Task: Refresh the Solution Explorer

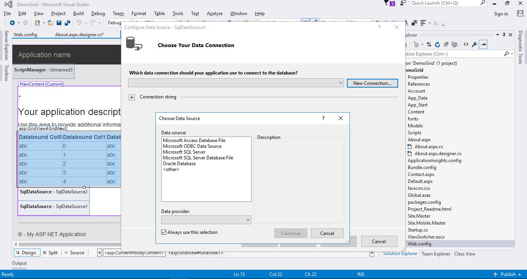Action: [x=437, y=44]
